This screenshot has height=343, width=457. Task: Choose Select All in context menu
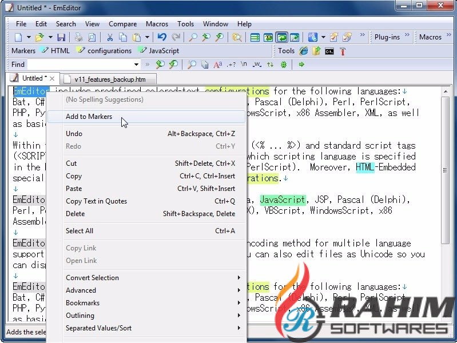click(146, 231)
